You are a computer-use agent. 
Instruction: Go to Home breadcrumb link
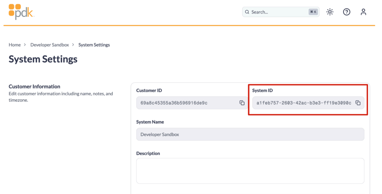point(15,45)
